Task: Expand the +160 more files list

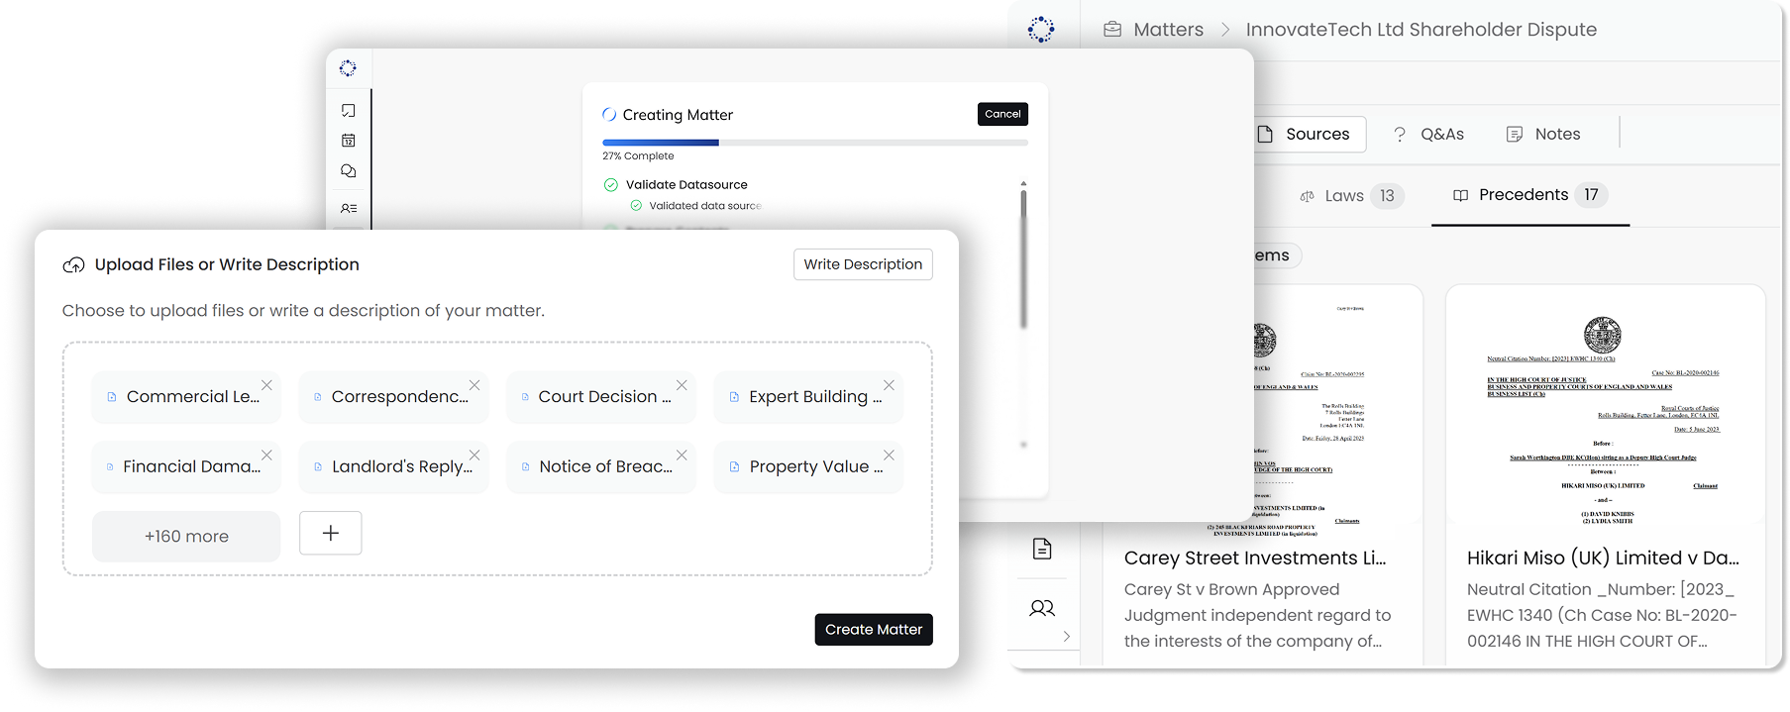Action: point(186,536)
